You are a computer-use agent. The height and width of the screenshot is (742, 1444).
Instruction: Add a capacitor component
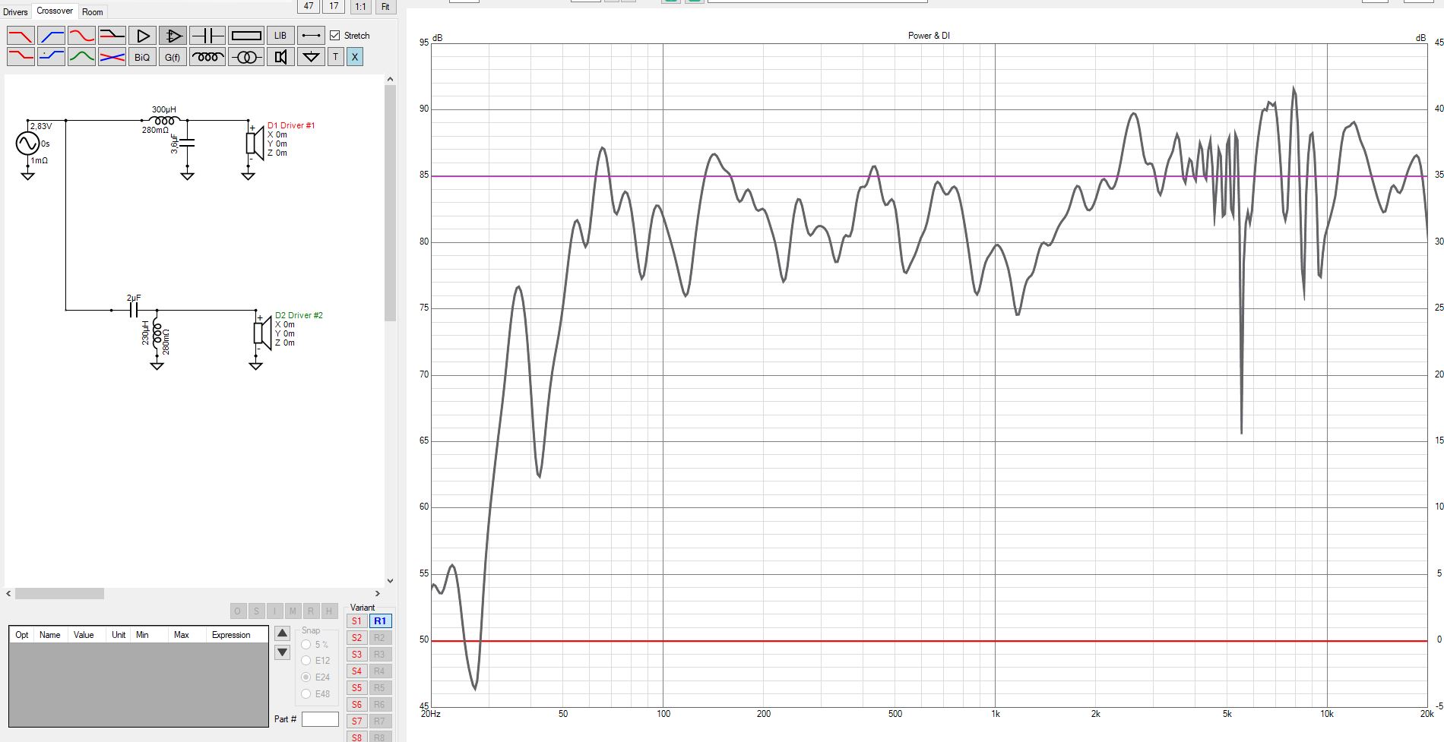click(x=207, y=36)
